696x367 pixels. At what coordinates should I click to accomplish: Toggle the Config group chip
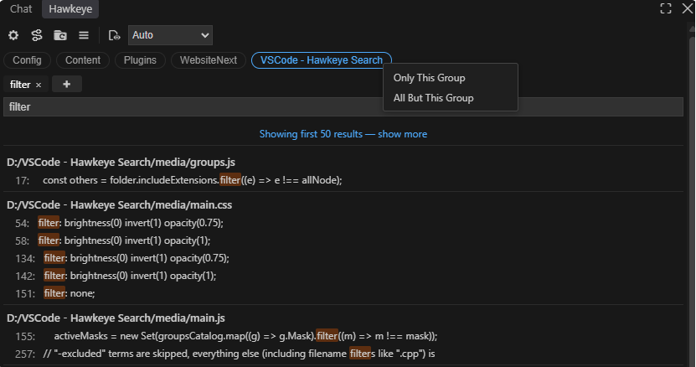pyautogui.click(x=27, y=60)
